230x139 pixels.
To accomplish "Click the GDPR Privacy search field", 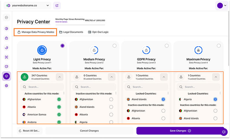I will pyautogui.click(x=146, y=87).
